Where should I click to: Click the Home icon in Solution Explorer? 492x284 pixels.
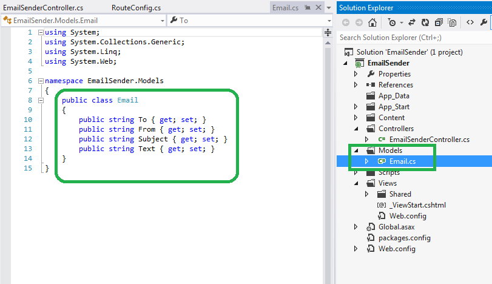(x=372, y=22)
